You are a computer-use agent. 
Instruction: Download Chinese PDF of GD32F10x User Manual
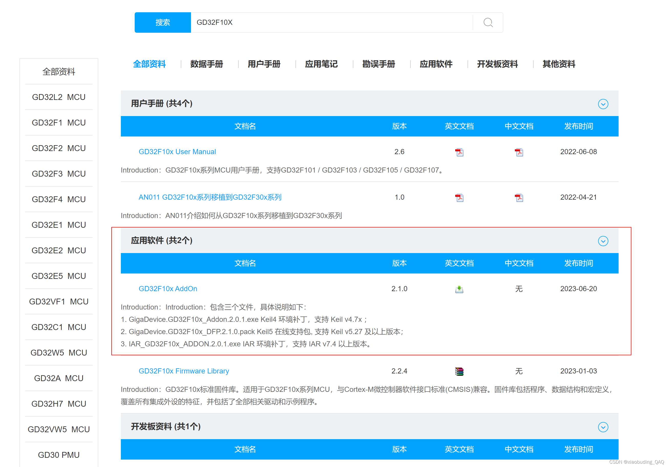tap(519, 152)
